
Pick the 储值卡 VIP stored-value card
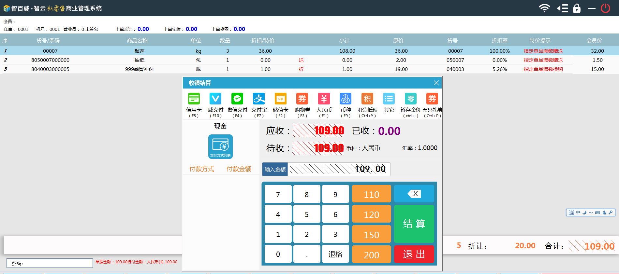tap(280, 99)
